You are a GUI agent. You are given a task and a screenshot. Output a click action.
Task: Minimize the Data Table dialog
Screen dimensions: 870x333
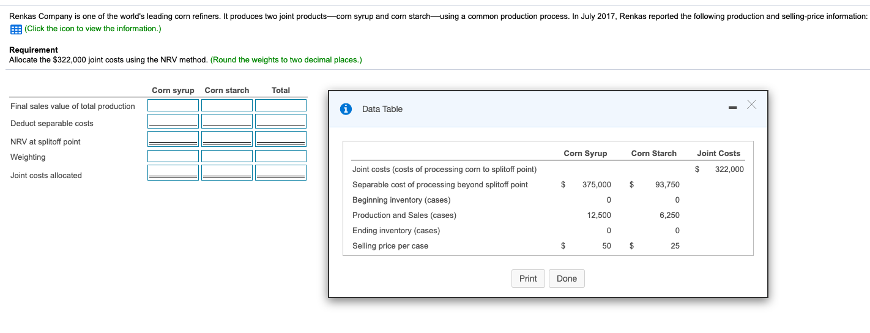733,107
